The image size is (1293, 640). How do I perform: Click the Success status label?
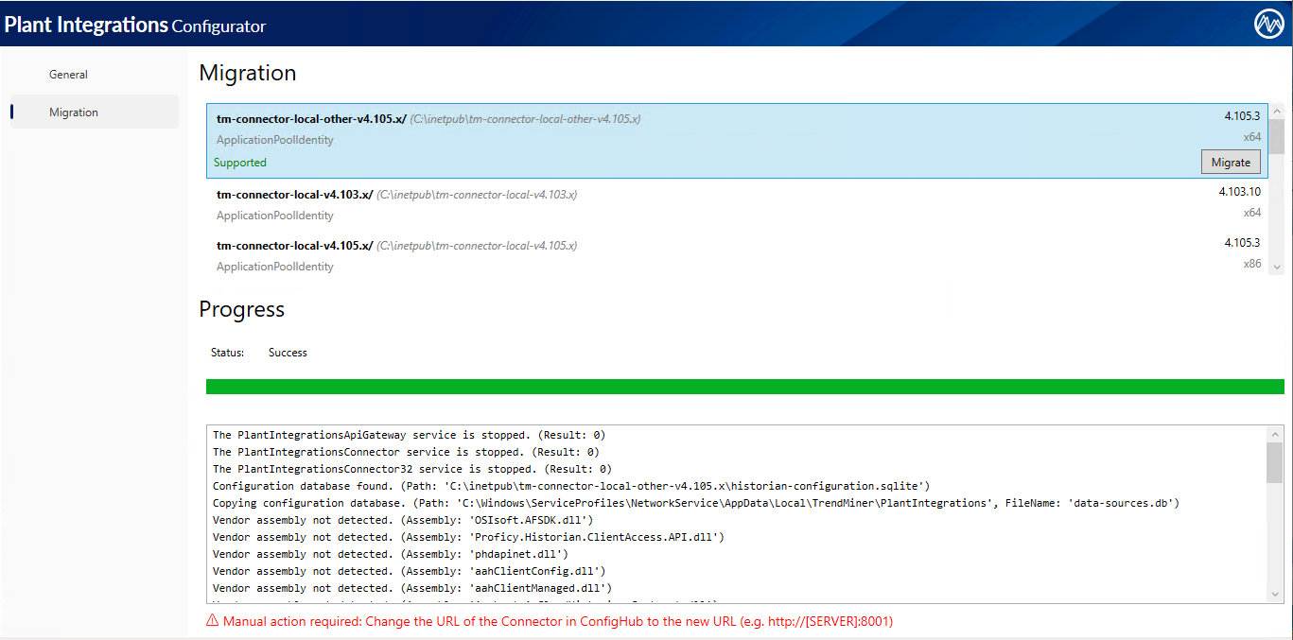(x=288, y=352)
